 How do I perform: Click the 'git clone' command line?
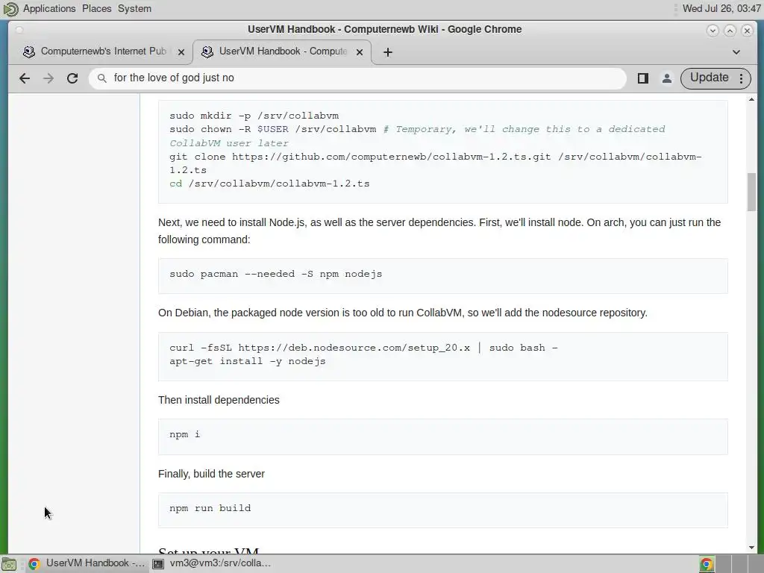point(436,163)
